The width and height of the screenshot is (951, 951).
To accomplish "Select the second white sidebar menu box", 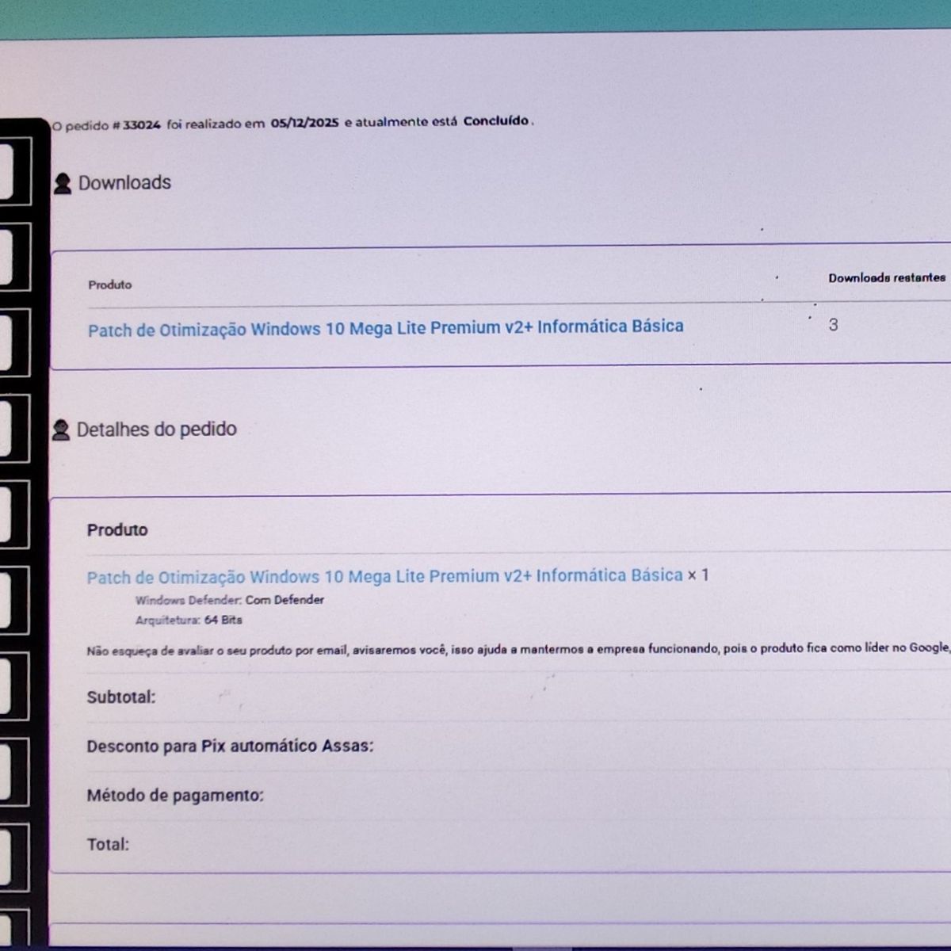I will 13,256.
